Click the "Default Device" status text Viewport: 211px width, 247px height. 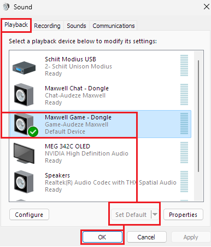pyautogui.click(x=65, y=131)
